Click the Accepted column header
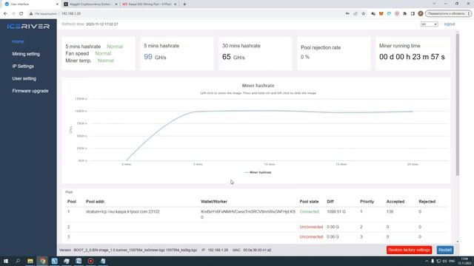 [x=395, y=202]
